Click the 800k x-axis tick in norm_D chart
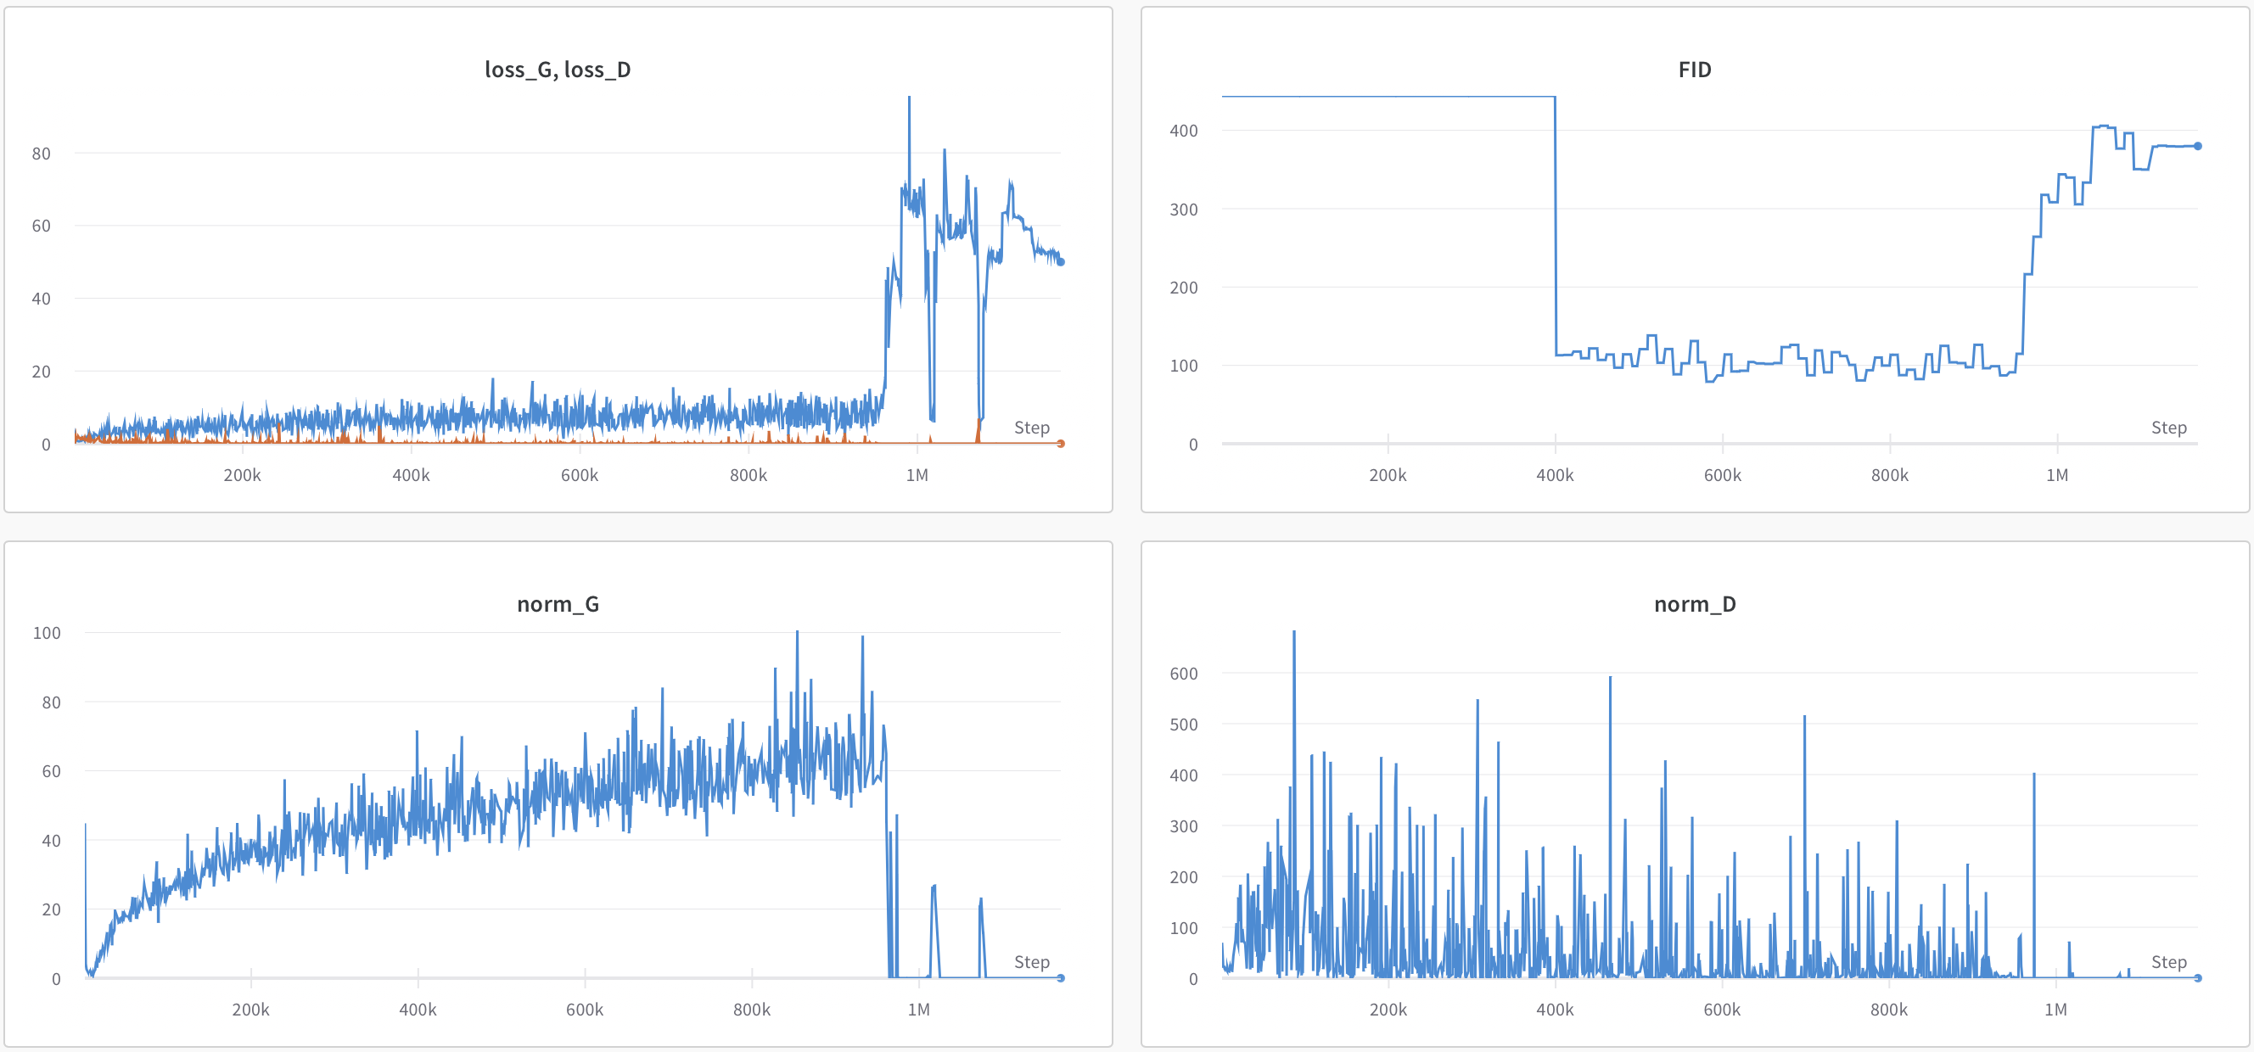This screenshot has height=1052, width=2254. 1888,1009
